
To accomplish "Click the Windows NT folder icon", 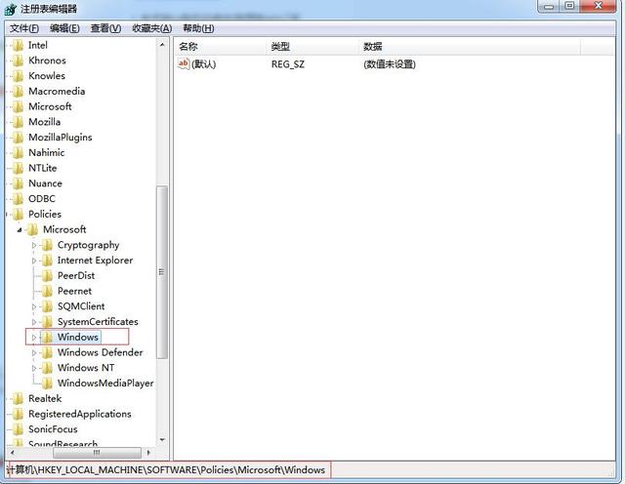I will tap(47, 368).
